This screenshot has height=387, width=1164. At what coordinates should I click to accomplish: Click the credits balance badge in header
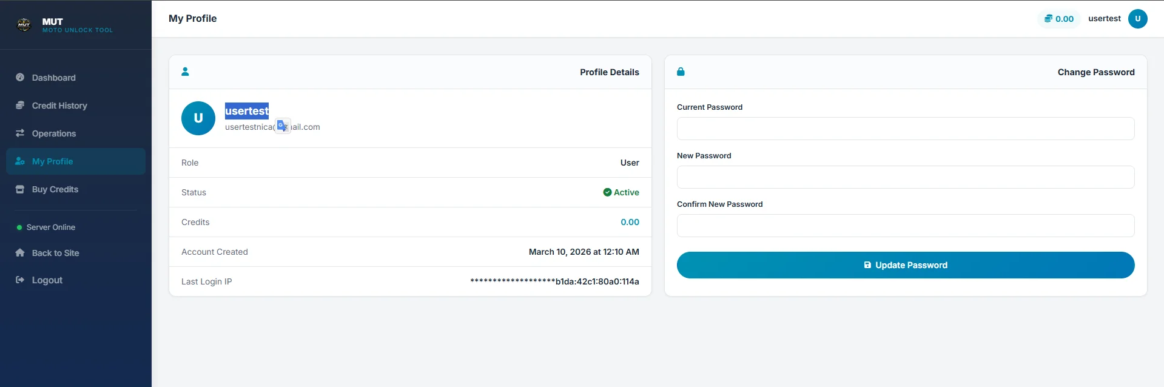click(x=1059, y=19)
